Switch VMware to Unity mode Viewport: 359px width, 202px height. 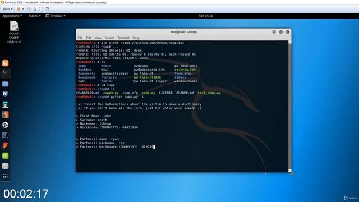pyautogui.click(x=47, y=9)
